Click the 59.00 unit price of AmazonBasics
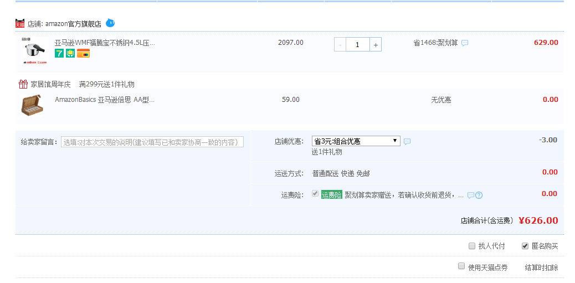 click(x=291, y=100)
